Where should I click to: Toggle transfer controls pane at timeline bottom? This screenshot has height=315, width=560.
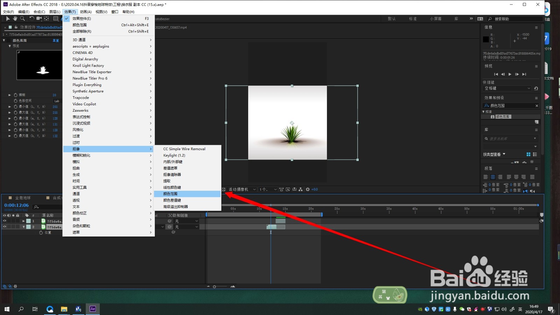[x=10, y=286]
